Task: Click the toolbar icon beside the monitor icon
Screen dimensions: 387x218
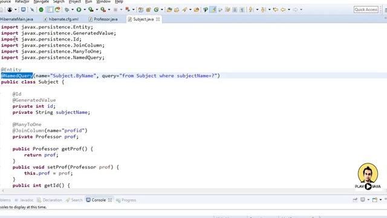Action: 32,10
